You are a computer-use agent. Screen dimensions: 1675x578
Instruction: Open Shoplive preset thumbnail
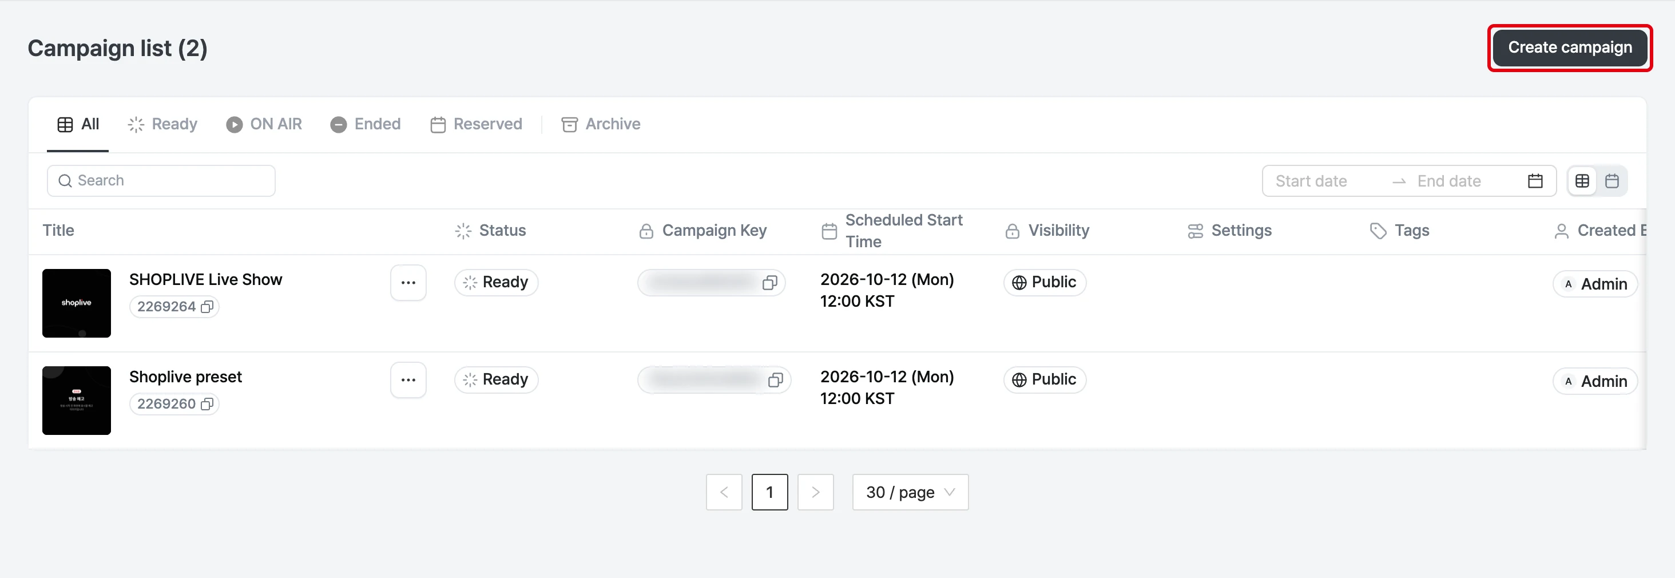tap(77, 401)
